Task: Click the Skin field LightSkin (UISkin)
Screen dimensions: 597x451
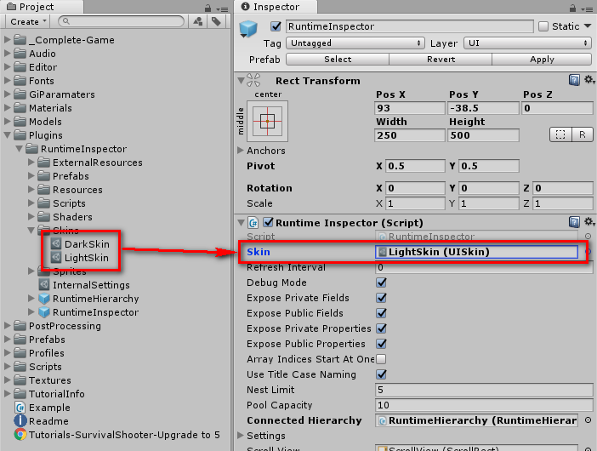Action: point(476,252)
